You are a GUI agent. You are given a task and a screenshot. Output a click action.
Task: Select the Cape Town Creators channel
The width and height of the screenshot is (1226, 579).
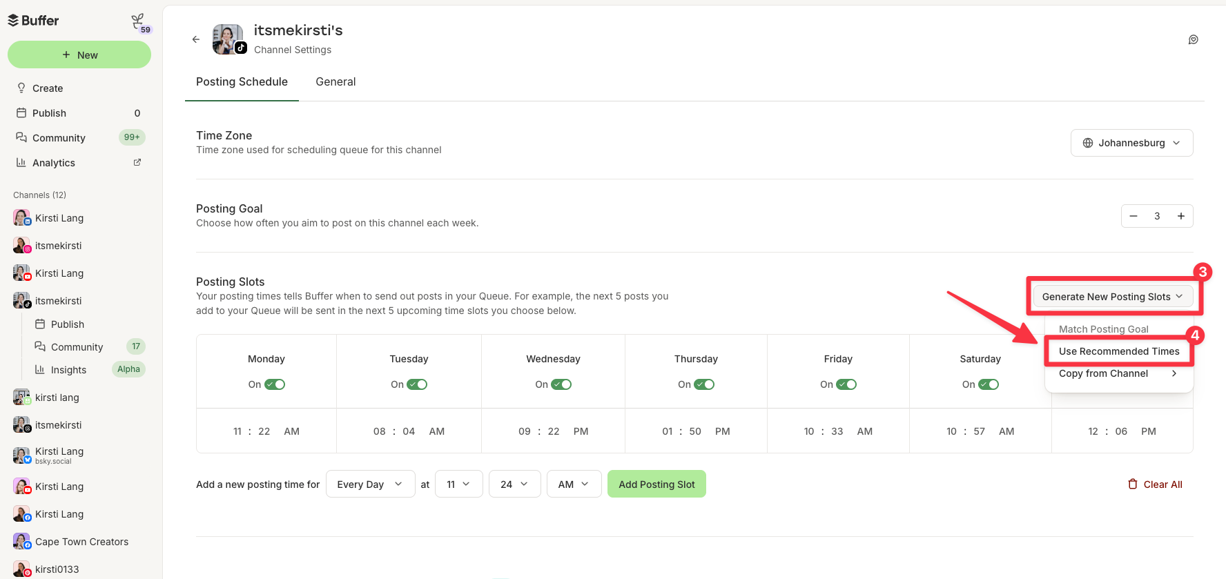[x=81, y=541]
